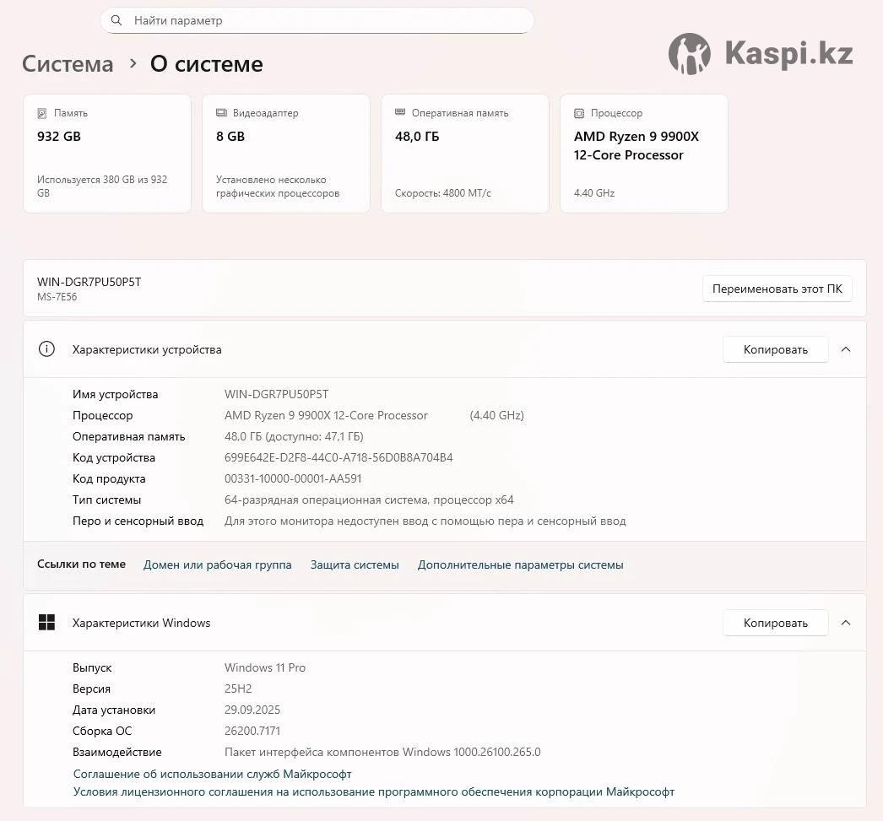Open Защита системы link
This screenshot has height=821, width=883.
[x=355, y=564]
